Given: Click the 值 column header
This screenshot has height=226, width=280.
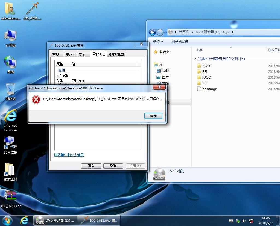Looking at the screenshot, I should tap(103, 64).
